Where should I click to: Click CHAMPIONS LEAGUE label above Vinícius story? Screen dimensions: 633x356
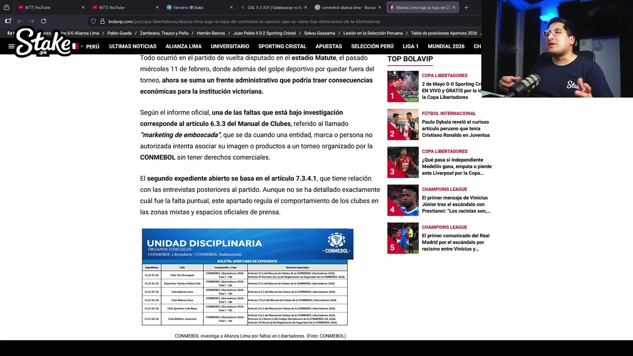pos(444,189)
